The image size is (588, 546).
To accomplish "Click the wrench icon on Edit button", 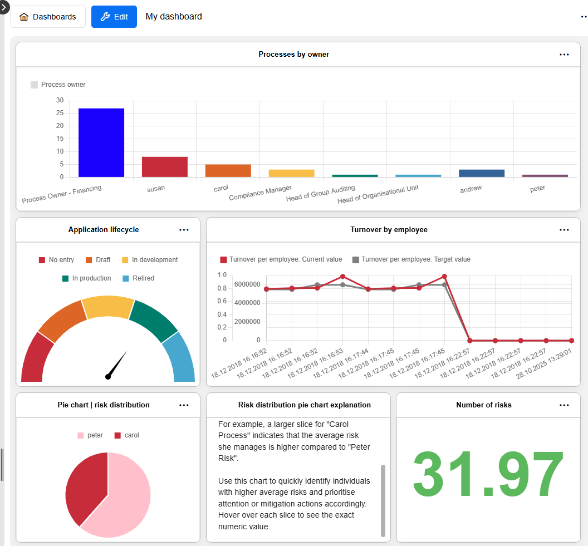I will click(105, 17).
